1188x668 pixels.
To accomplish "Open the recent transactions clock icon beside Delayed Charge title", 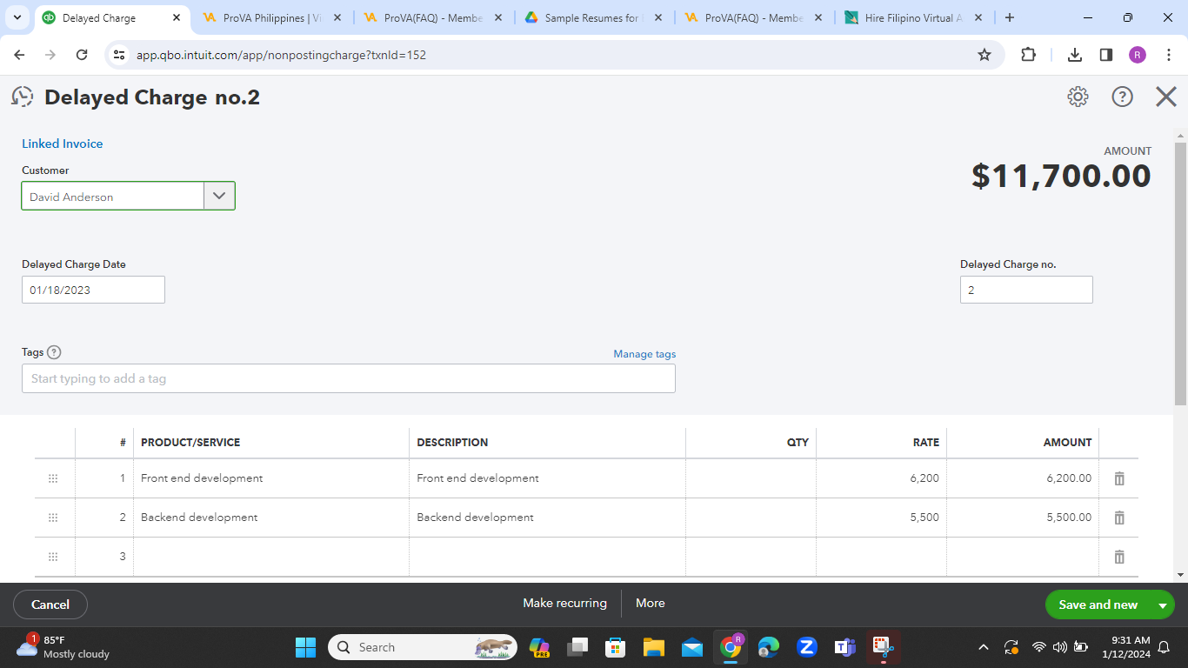I will click(23, 97).
